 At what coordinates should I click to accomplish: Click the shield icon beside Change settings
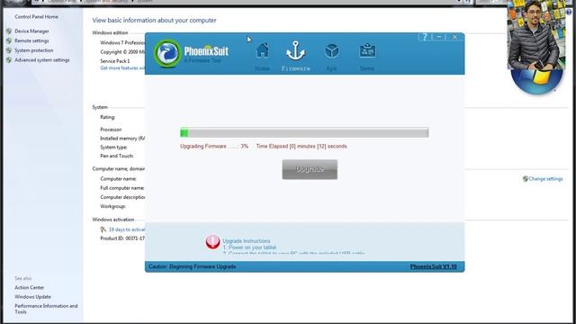pyautogui.click(x=526, y=179)
